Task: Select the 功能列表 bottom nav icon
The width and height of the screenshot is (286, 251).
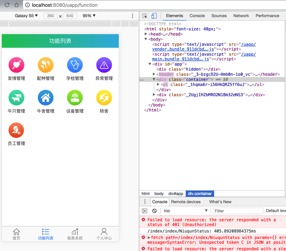Action: coord(45,232)
